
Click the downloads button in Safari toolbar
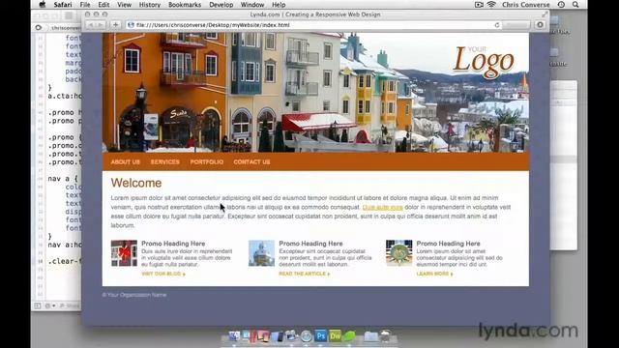(x=540, y=24)
